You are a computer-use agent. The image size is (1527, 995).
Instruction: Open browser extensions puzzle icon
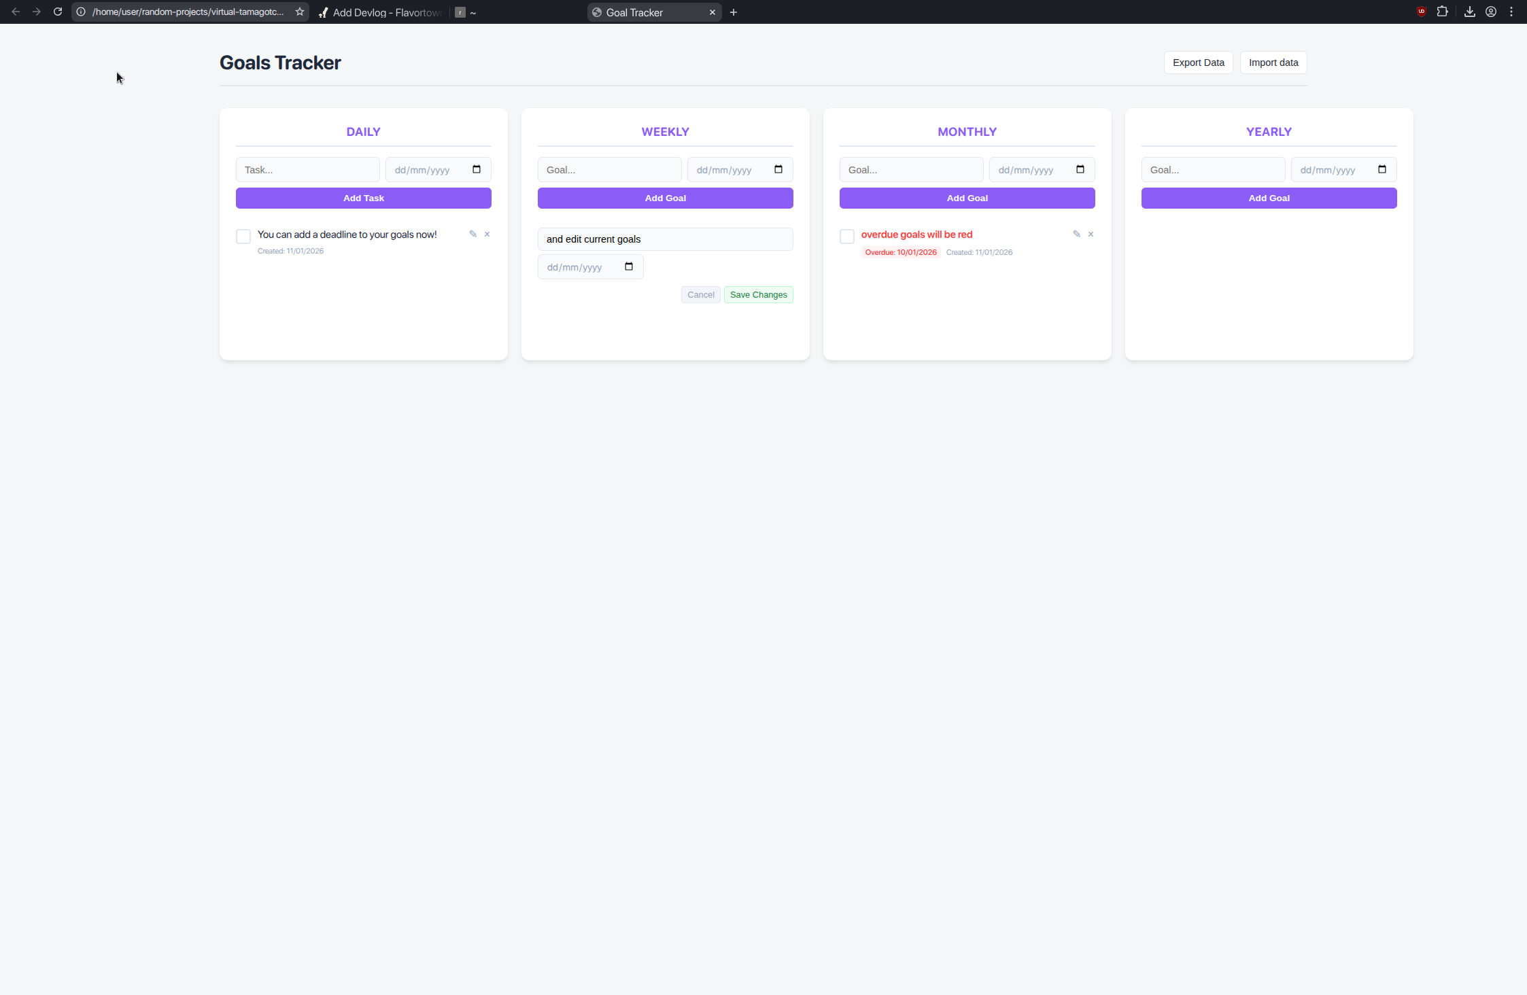click(x=1442, y=12)
